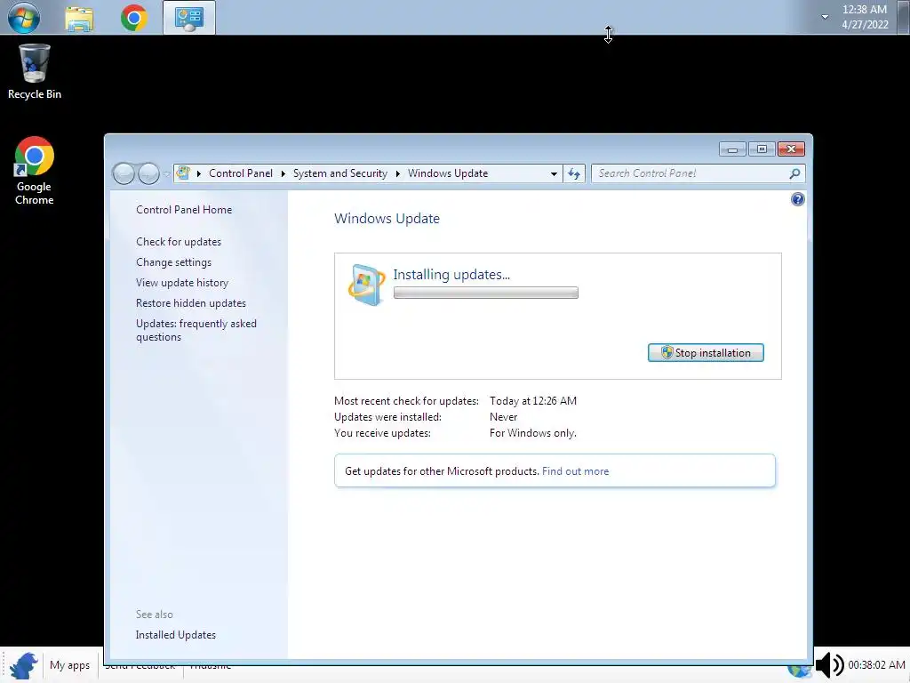
Task: Focus the Search Control Panel field
Action: (691, 173)
